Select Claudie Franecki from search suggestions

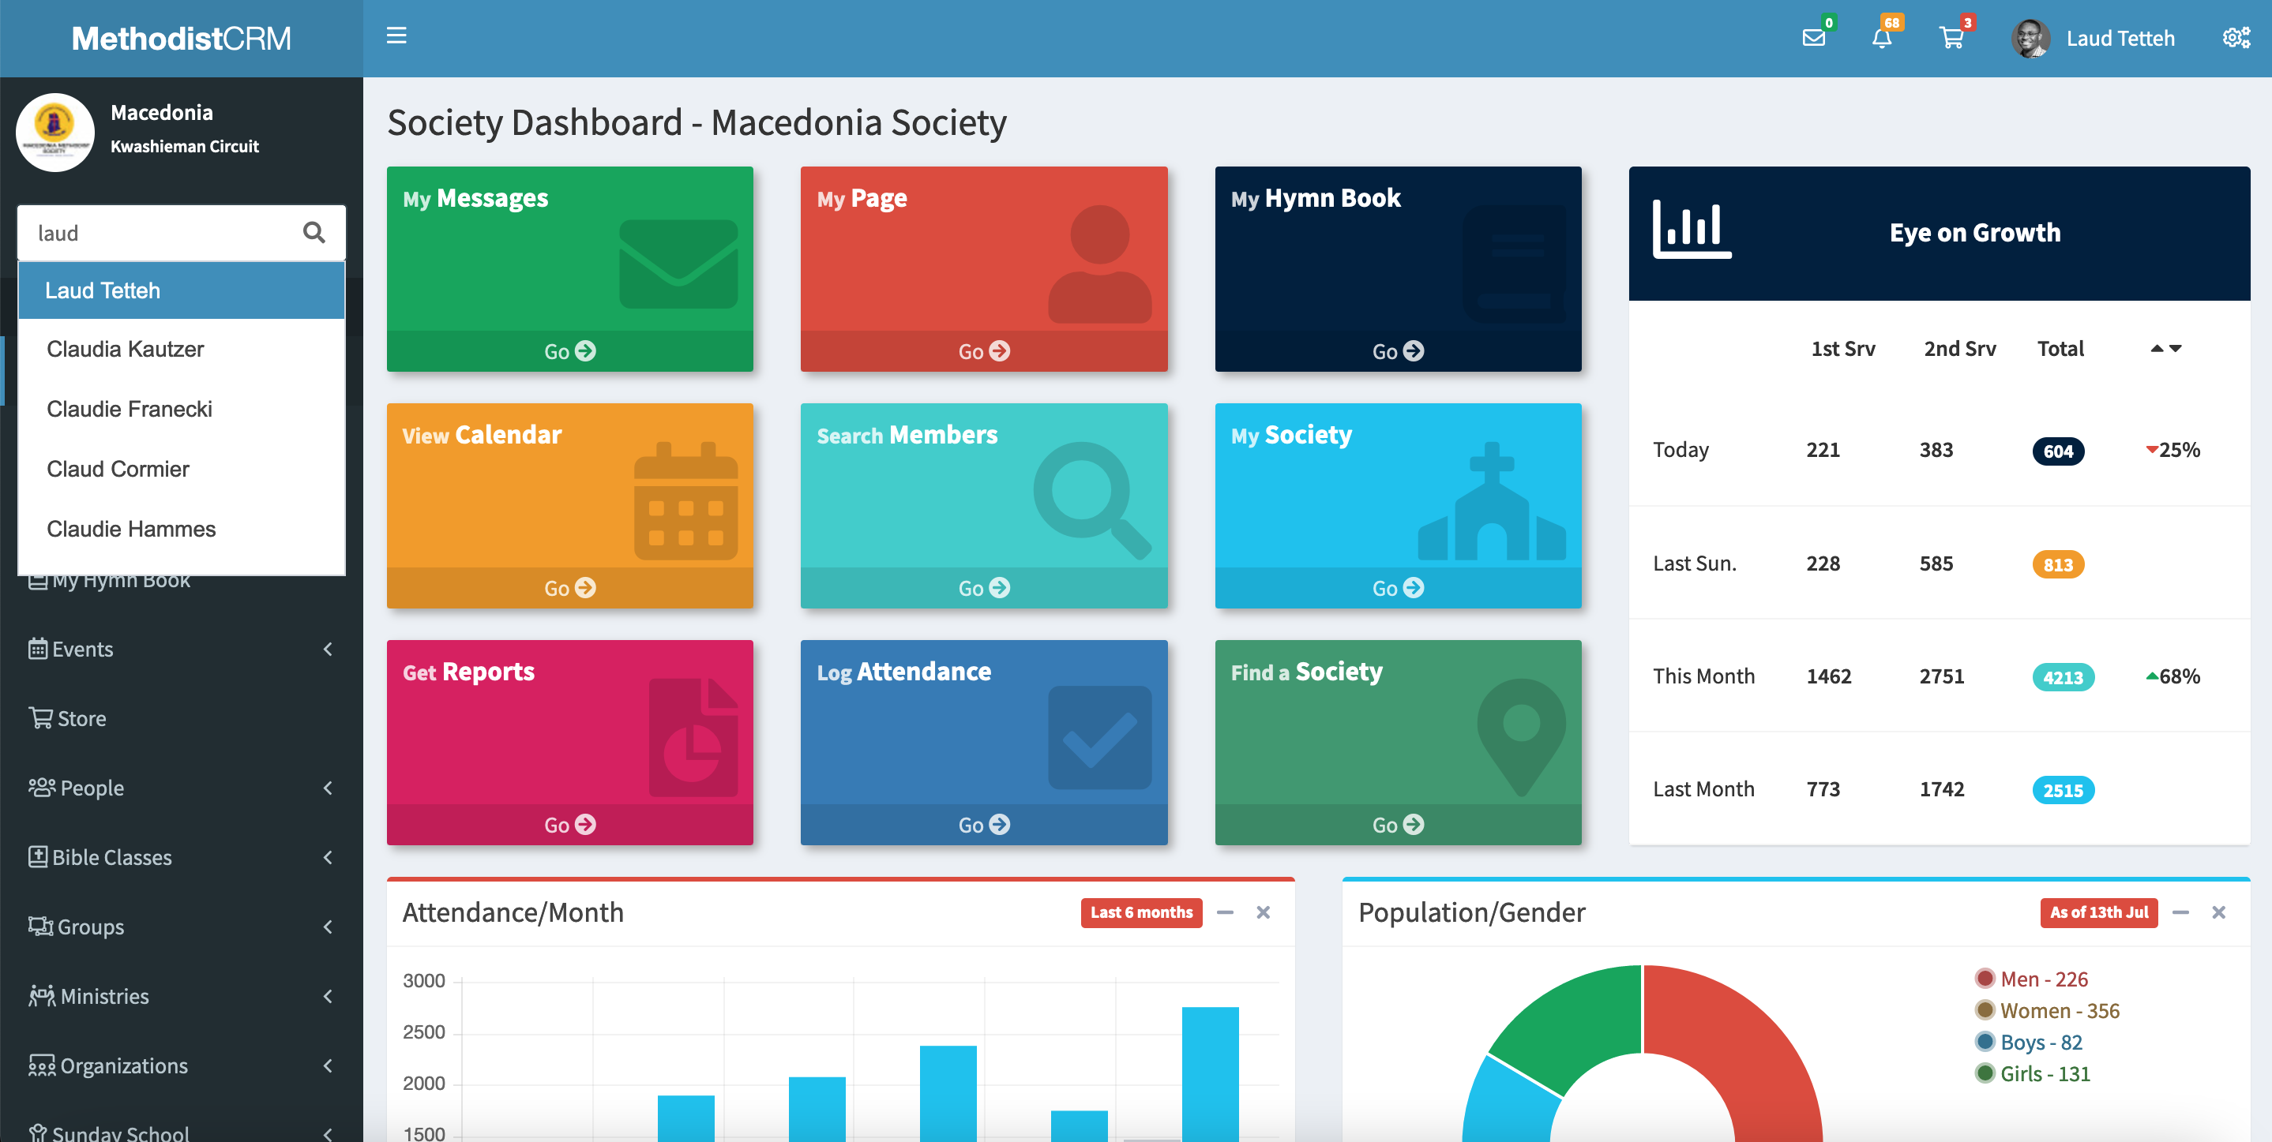click(x=181, y=409)
